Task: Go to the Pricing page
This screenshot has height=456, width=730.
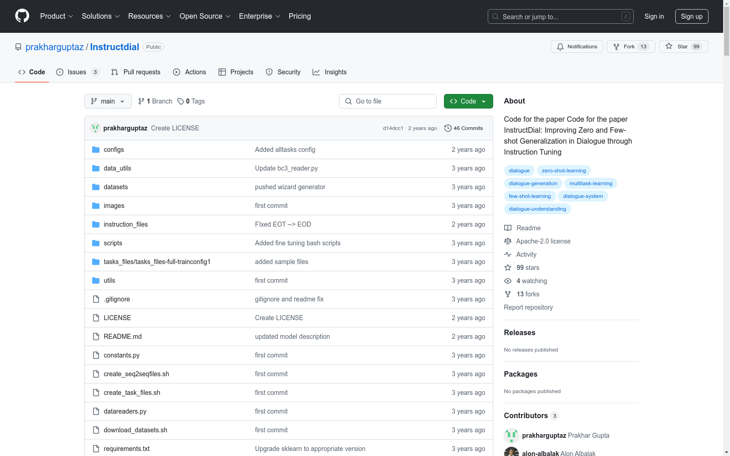Action: click(300, 16)
